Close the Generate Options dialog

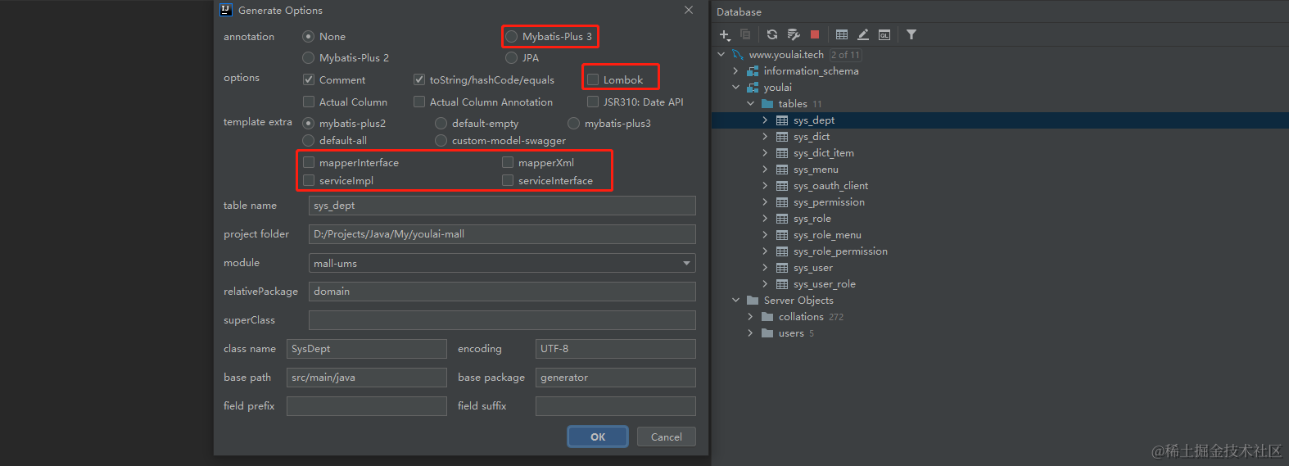(x=689, y=10)
